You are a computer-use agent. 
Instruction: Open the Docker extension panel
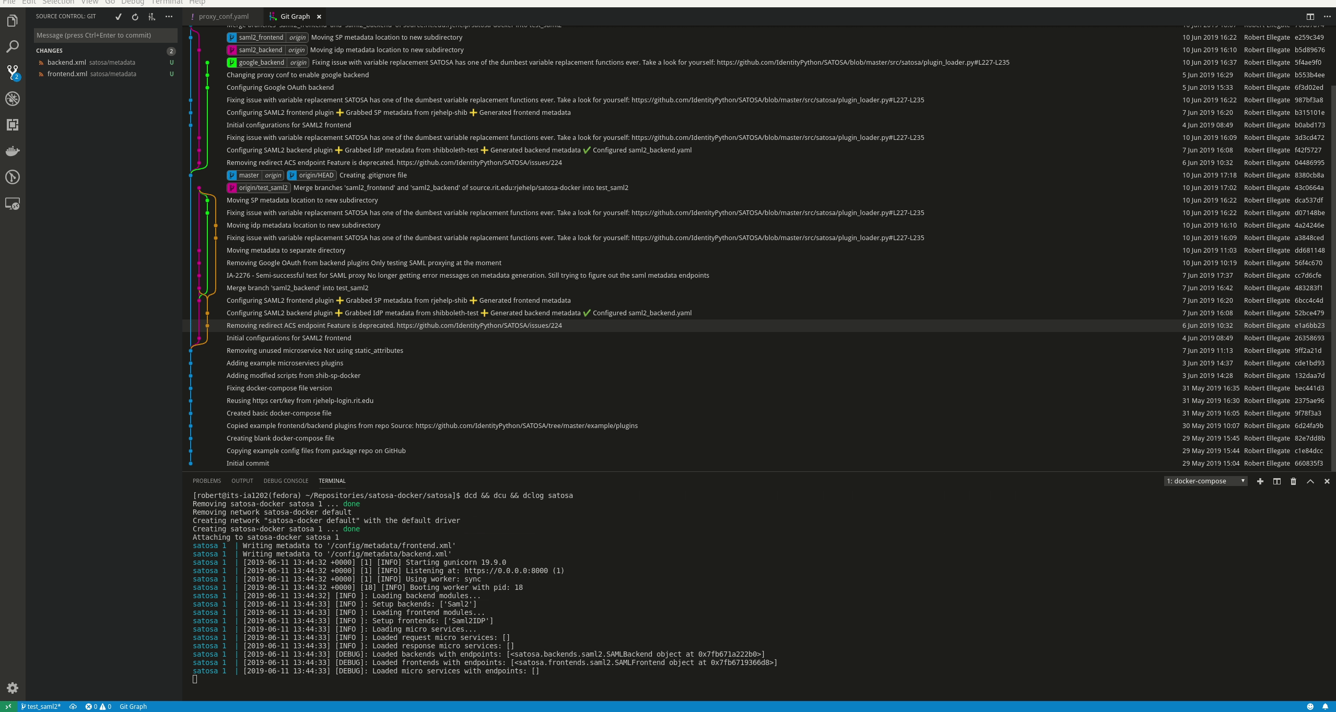(x=13, y=151)
